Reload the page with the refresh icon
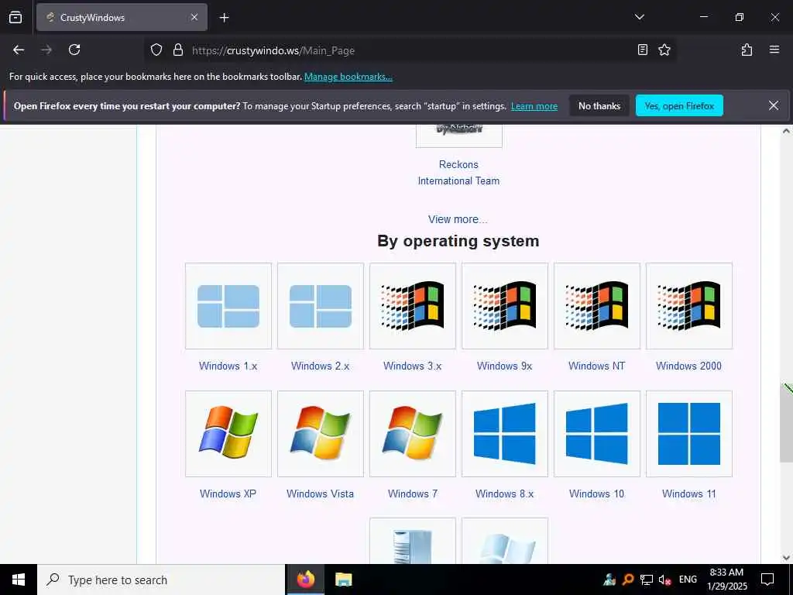 (74, 50)
